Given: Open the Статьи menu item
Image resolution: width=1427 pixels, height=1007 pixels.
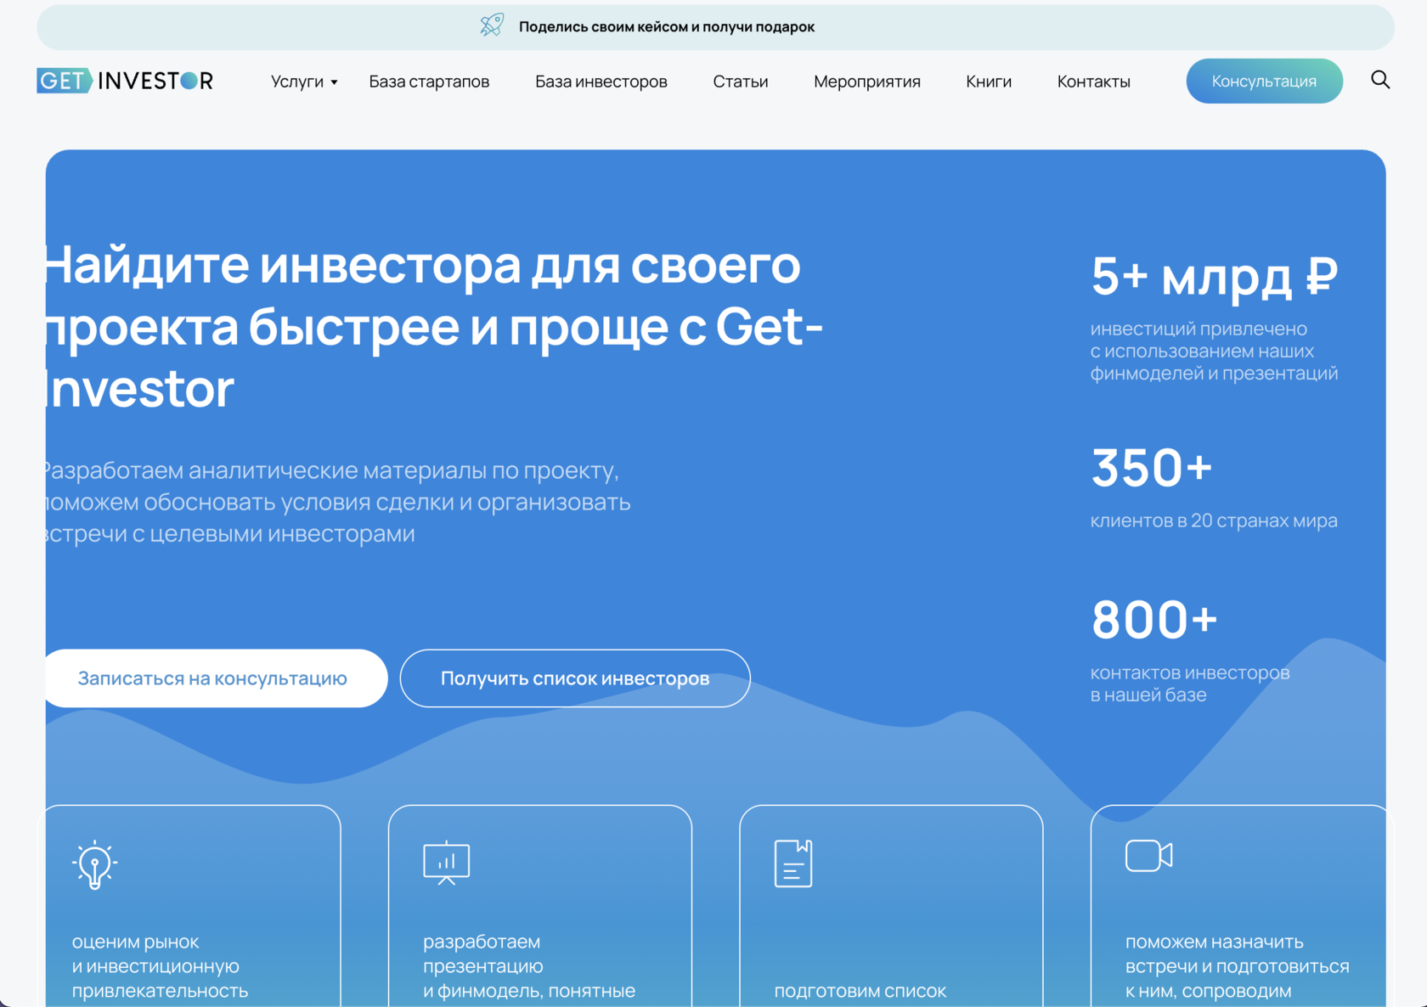Looking at the screenshot, I should pyautogui.click(x=740, y=81).
